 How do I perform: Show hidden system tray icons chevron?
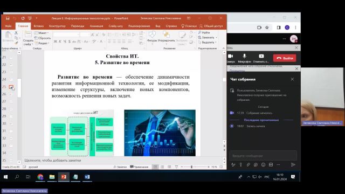(249, 177)
